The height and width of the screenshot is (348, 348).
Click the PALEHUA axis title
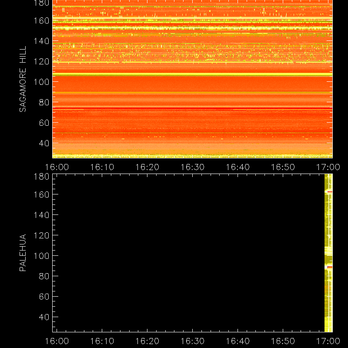(x=23, y=253)
